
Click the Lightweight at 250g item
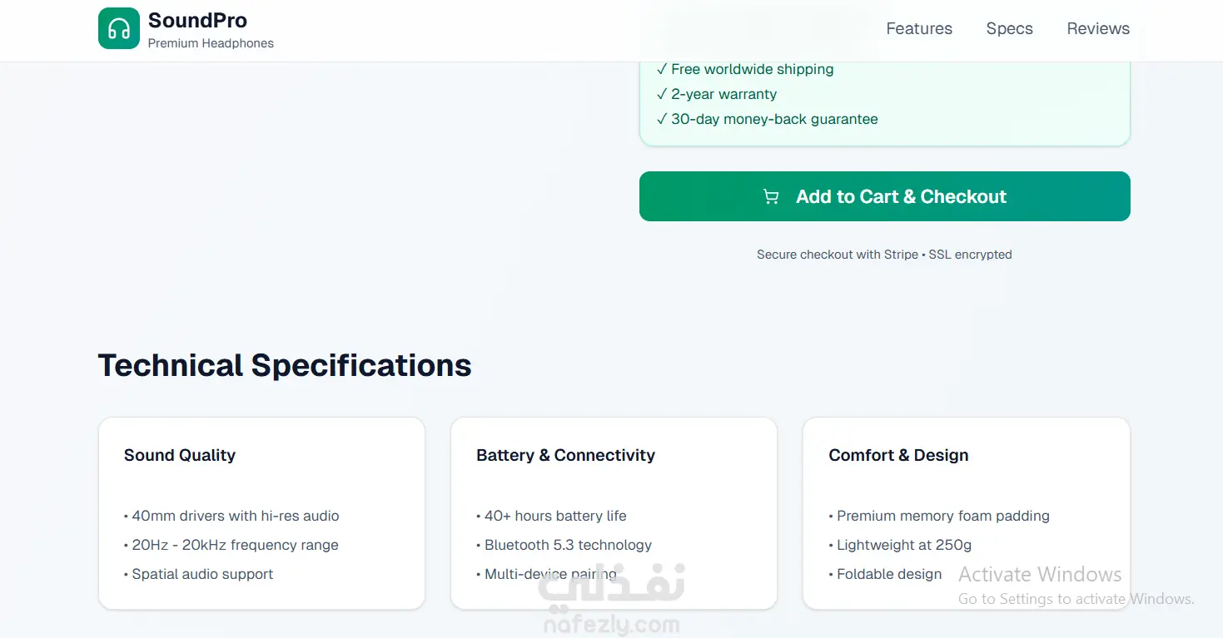pyautogui.click(x=900, y=545)
